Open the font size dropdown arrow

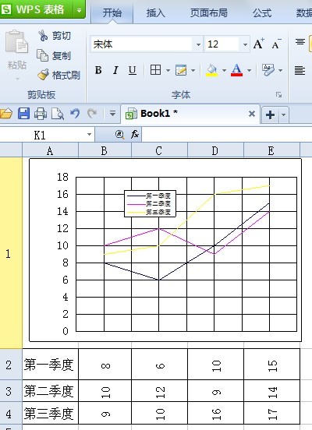click(245, 44)
